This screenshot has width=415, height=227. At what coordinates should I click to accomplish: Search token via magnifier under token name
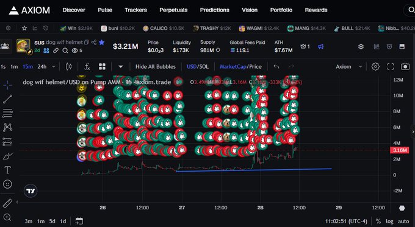(65, 51)
